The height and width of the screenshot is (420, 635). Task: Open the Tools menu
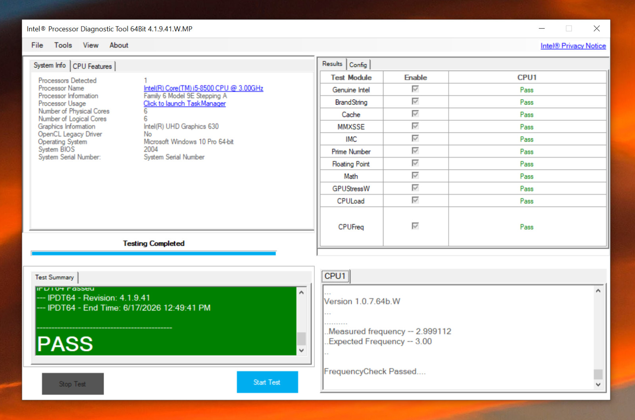pyautogui.click(x=63, y=45)
